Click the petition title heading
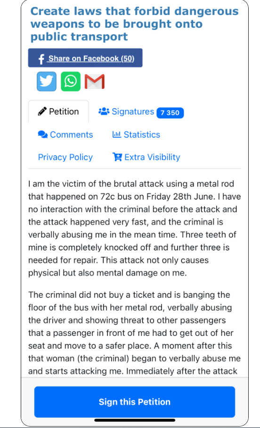Viewport: 260px width, 428px height. (134, 24)
